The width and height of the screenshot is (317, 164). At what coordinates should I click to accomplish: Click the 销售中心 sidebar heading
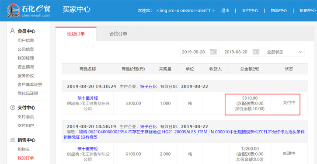coord(27,140)
